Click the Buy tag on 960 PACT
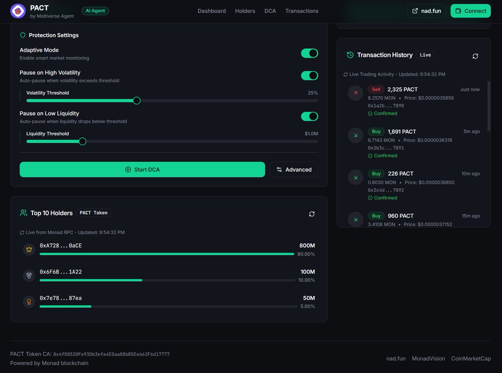 (376, 216)
